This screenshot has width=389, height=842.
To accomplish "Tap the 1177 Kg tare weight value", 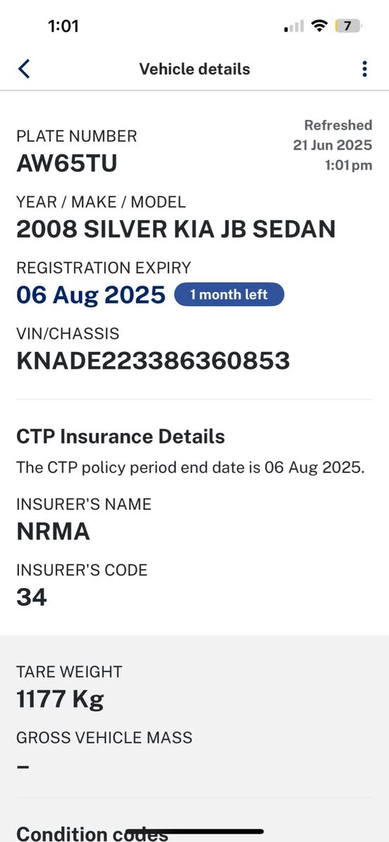I will 60,699.
